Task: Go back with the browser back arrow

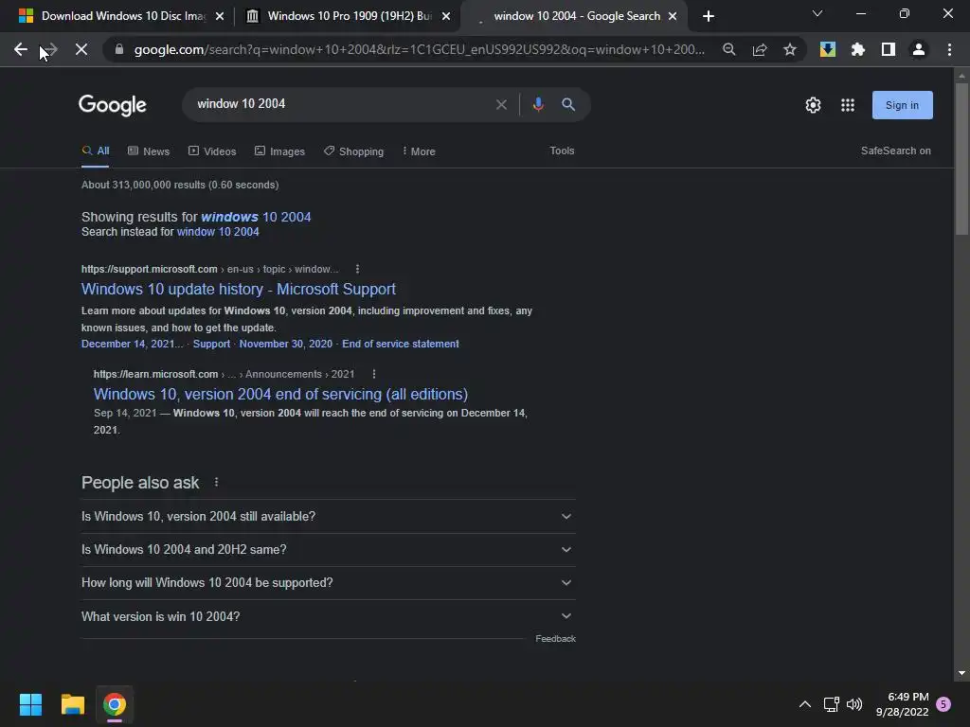Action: (x=21, y=49)
